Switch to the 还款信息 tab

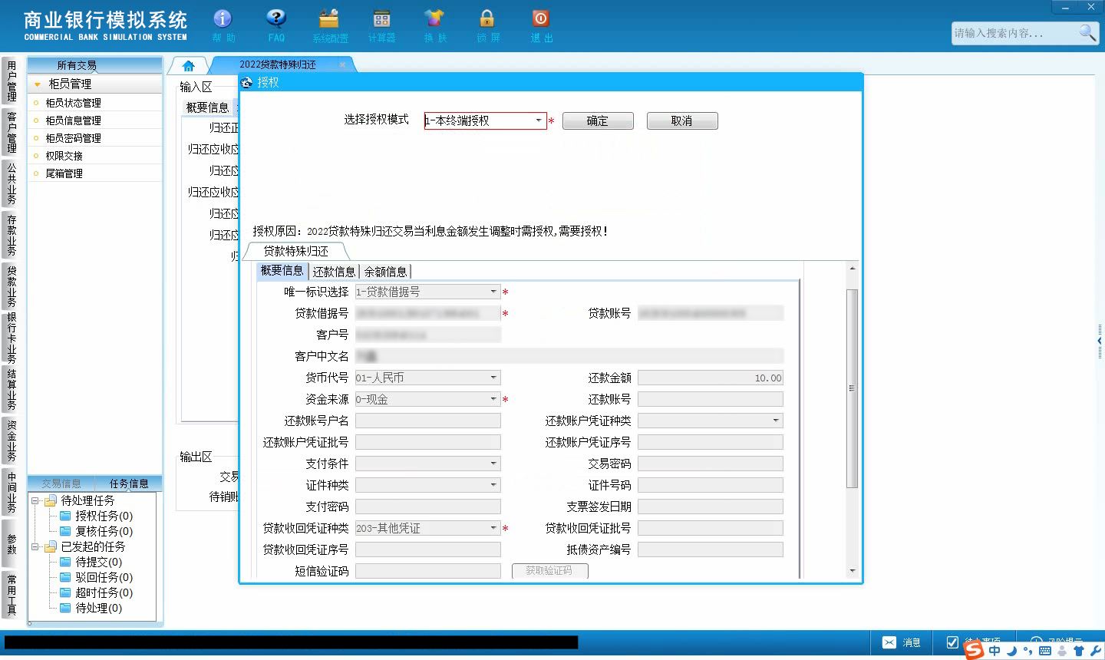[x=334, y=272]
